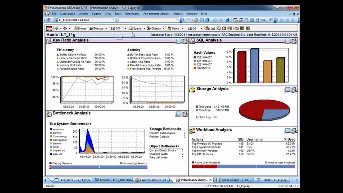Switch to the Space Analyst tab
The height and width of the screenshot is (193, 343).
[234, 180]
